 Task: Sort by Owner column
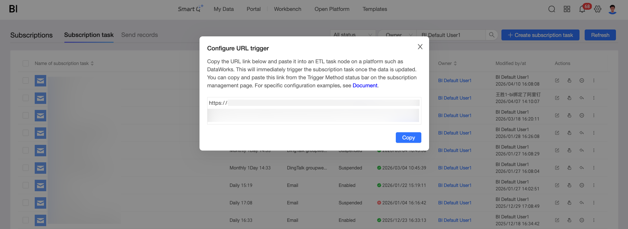[x=455, y=63]
